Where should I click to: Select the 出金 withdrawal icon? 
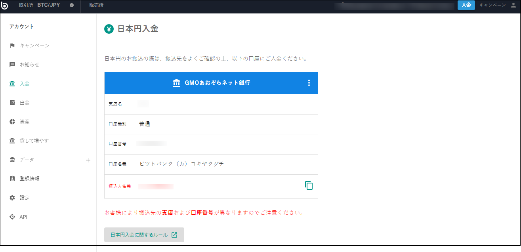(x=12, y=103)
